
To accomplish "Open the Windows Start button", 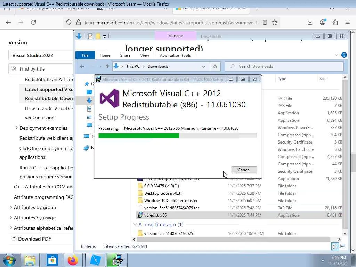I will click(x=9, y=260).
